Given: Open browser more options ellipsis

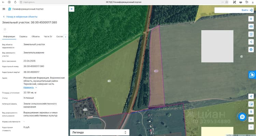Looking at the screenshot, I should click(223, 2).
